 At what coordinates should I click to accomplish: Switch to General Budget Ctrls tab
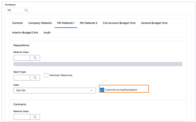(x=154, y=23)
